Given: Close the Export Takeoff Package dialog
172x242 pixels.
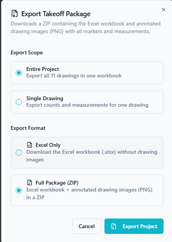Looking at the screenshot, I should point(164,10).
